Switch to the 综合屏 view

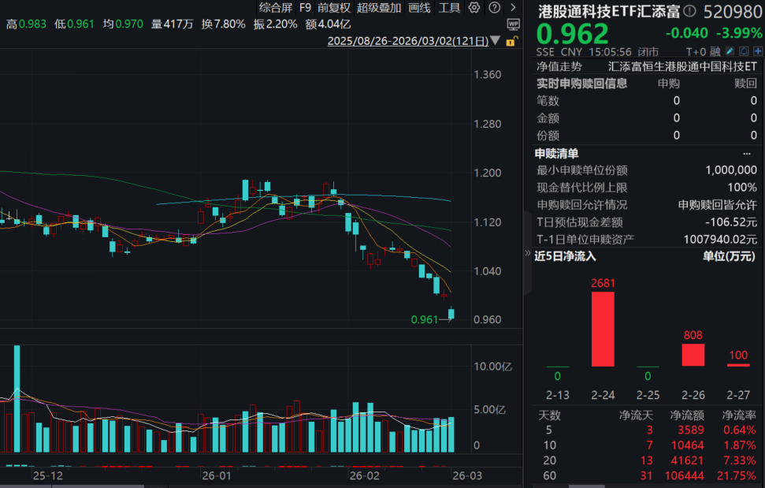tap(277, 8)
